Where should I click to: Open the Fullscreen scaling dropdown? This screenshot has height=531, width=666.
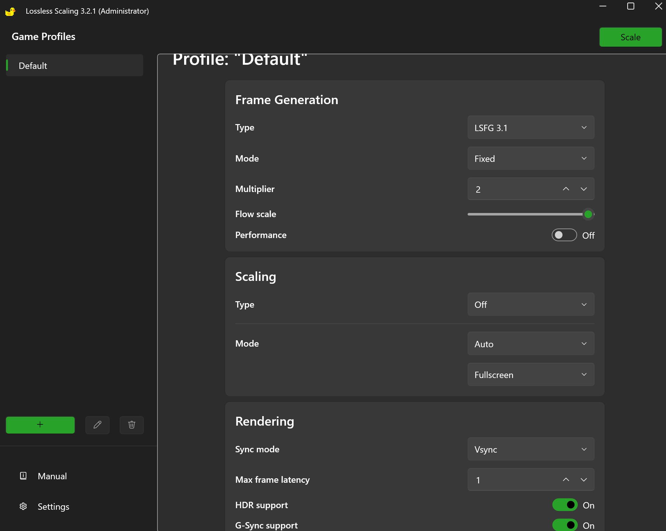[531, 375]
